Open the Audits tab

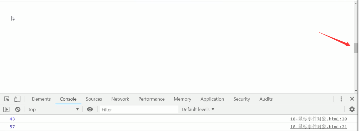coord(266,99)
